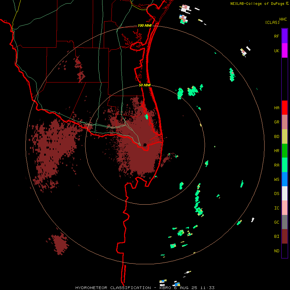Click the IC legend label
The image size is (290, 290).
[x=276, y=208]
